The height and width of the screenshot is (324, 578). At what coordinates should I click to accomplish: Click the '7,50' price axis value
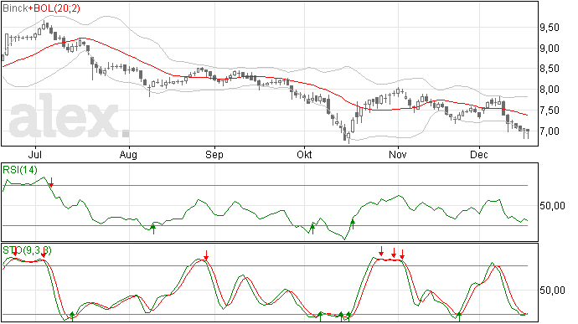[x=550, y=111]
